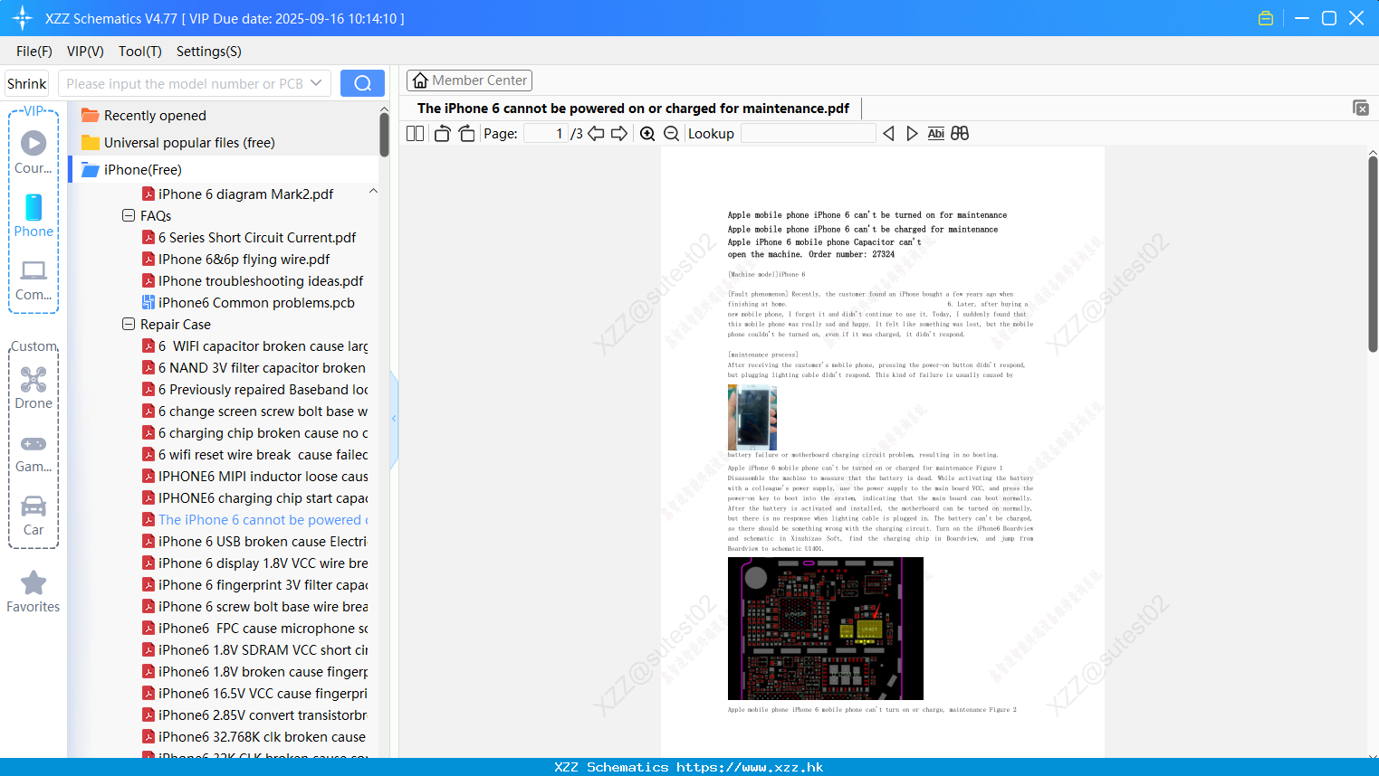1379x776 pixels.
Task: Find next lookup result
Action: (912, 134)
